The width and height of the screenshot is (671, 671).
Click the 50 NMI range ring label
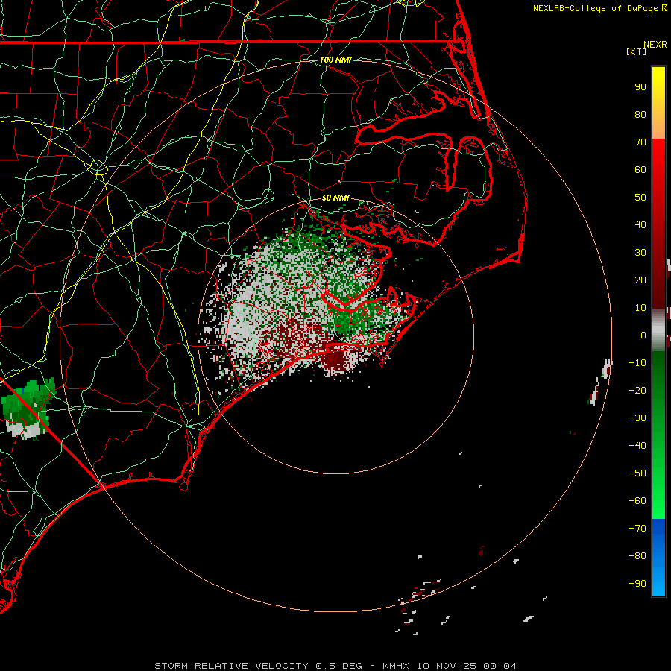point(335,198)
